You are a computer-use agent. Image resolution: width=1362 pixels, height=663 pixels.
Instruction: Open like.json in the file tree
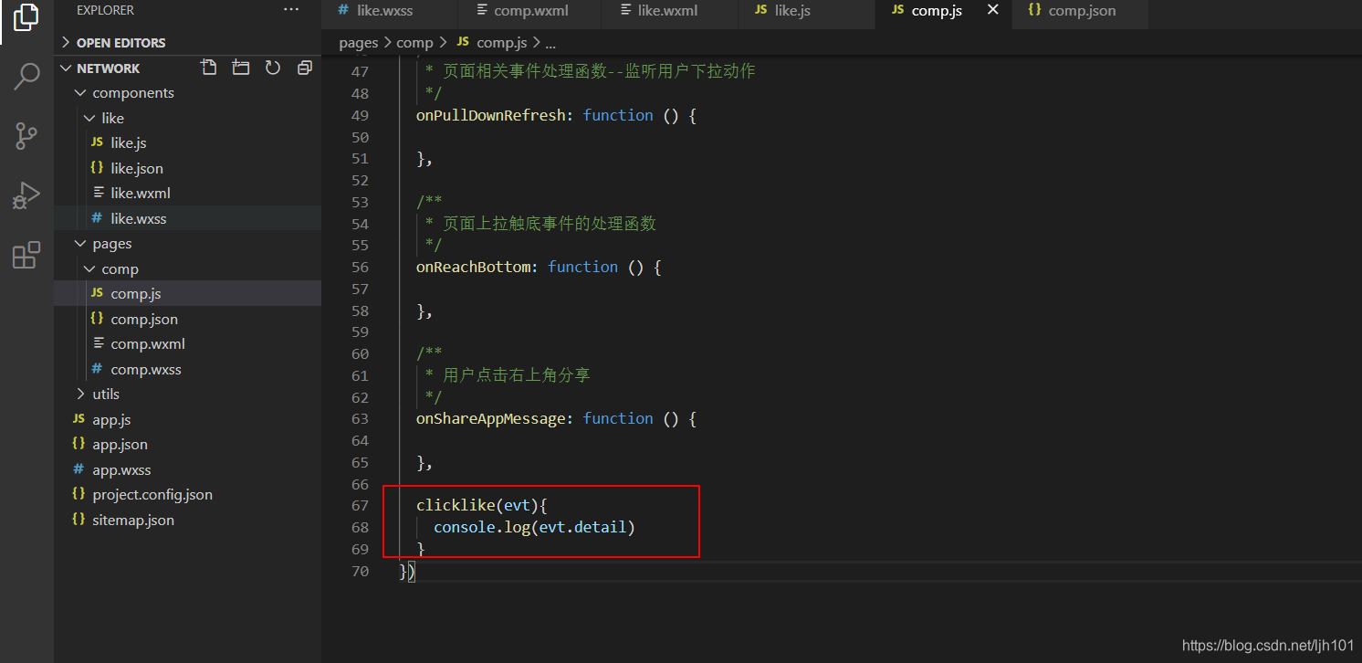point(187,168)
